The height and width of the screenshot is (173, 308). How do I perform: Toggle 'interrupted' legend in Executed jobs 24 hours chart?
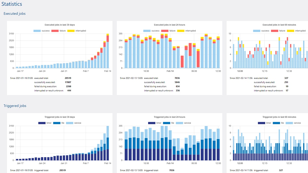pos(190,31)
